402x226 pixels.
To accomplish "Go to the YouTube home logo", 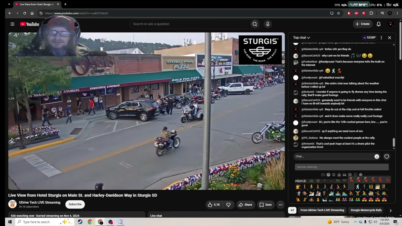I will pyautogui.click(x=30, y=24).
